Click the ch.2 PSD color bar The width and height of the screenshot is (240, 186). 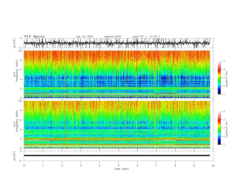click(x=219, y=128)
